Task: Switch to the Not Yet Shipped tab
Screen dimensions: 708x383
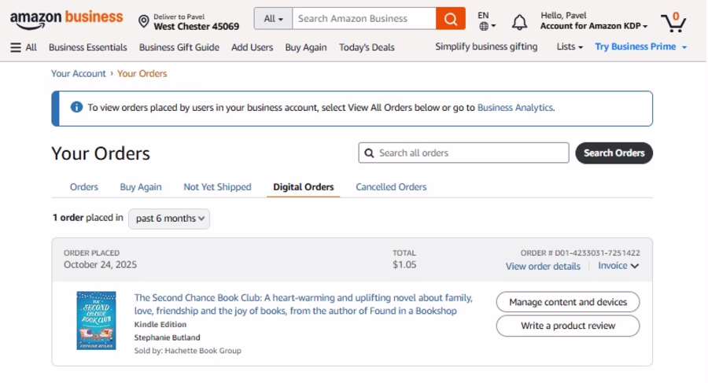Action: coord(217,187)
